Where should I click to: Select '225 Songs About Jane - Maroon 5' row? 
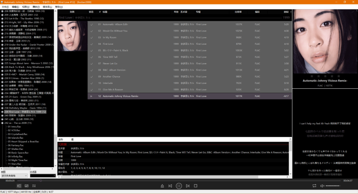point(29,63)
